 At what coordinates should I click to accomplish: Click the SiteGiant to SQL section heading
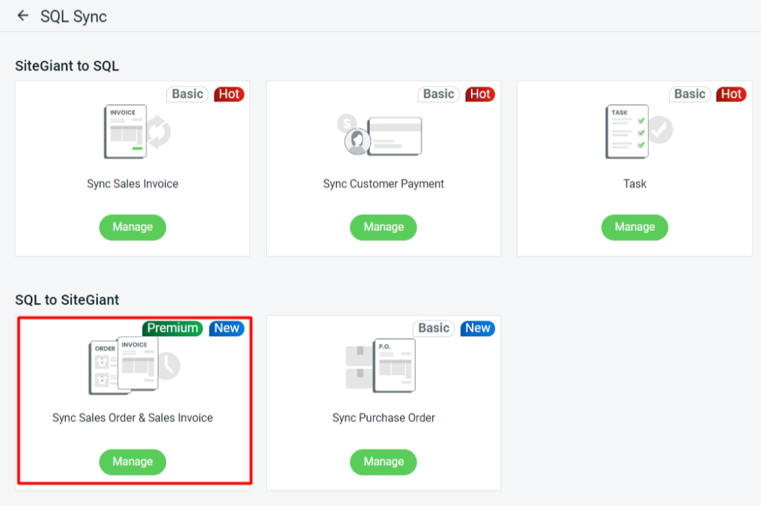pos(67,65)
